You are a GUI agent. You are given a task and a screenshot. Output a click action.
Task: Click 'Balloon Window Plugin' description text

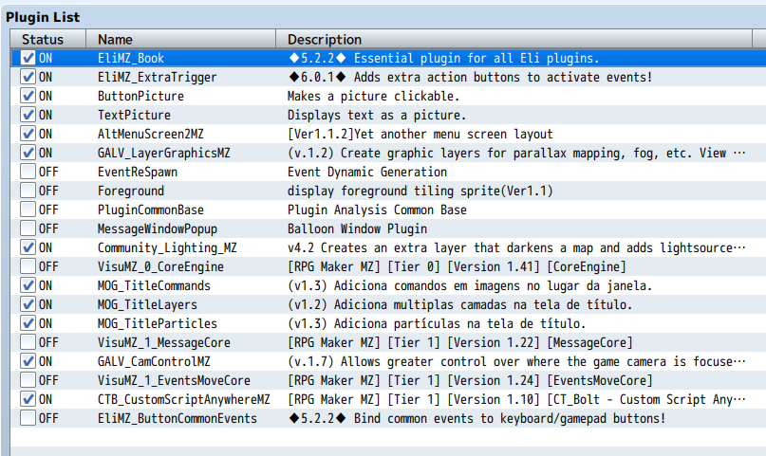coord(357,229)
